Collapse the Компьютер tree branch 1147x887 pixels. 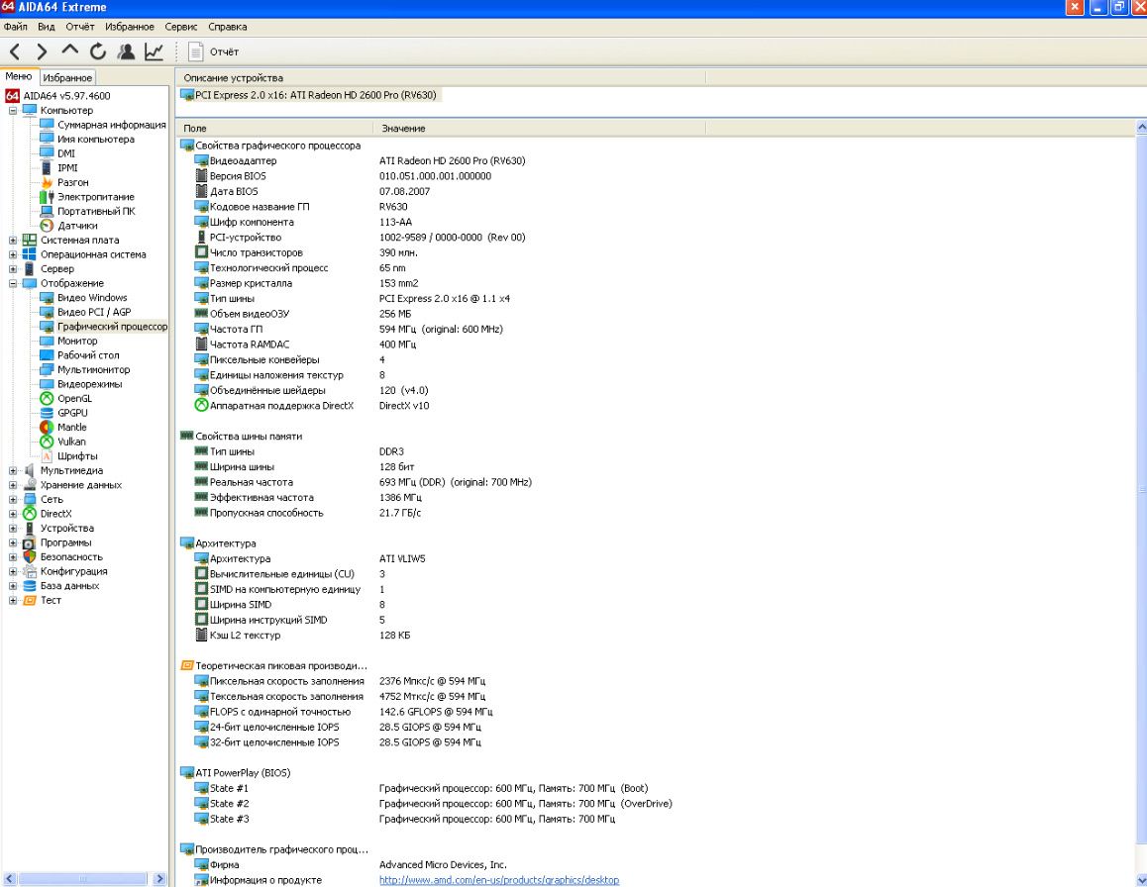pyautogui.click(x=13, y=111)
